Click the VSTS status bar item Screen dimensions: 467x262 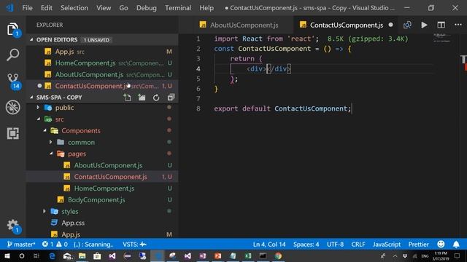tap(134, 245)
